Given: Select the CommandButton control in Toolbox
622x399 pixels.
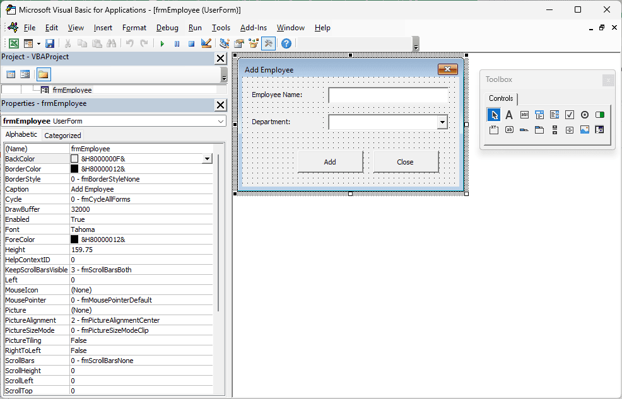Looking at the screenshot, I should (x=509, y=130).
